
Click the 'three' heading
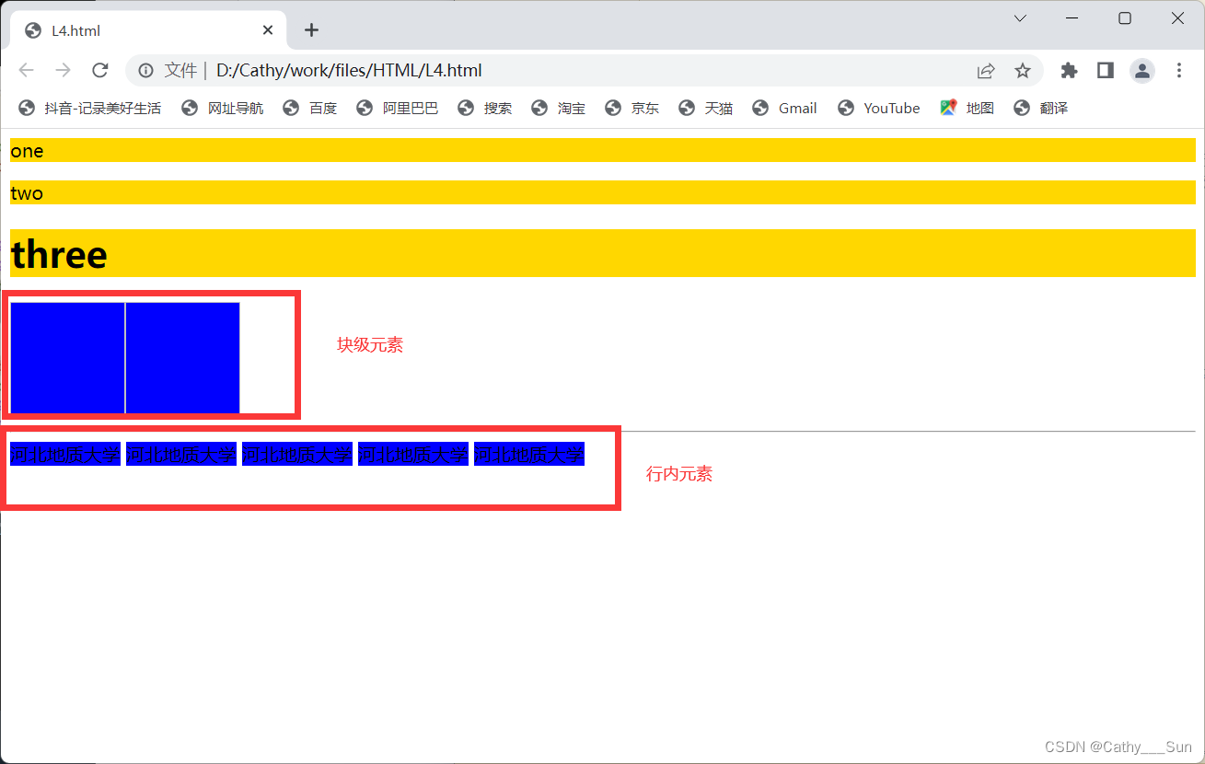pos(603,253)
